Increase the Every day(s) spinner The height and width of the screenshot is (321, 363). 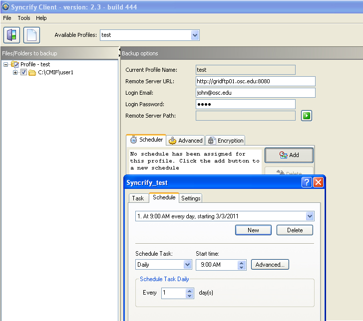click(190, 291)
